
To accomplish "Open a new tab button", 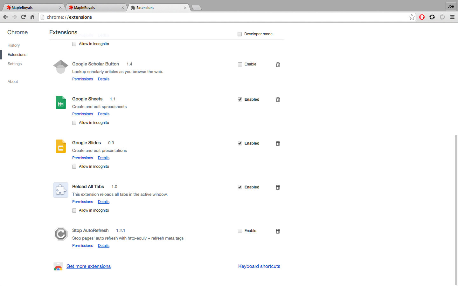I will pyautogui.click(x=197, y=8).
